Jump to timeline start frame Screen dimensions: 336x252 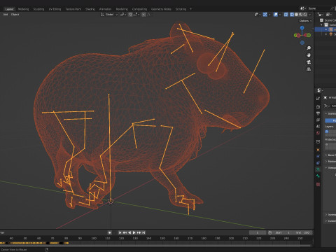[x=120, y=232]
